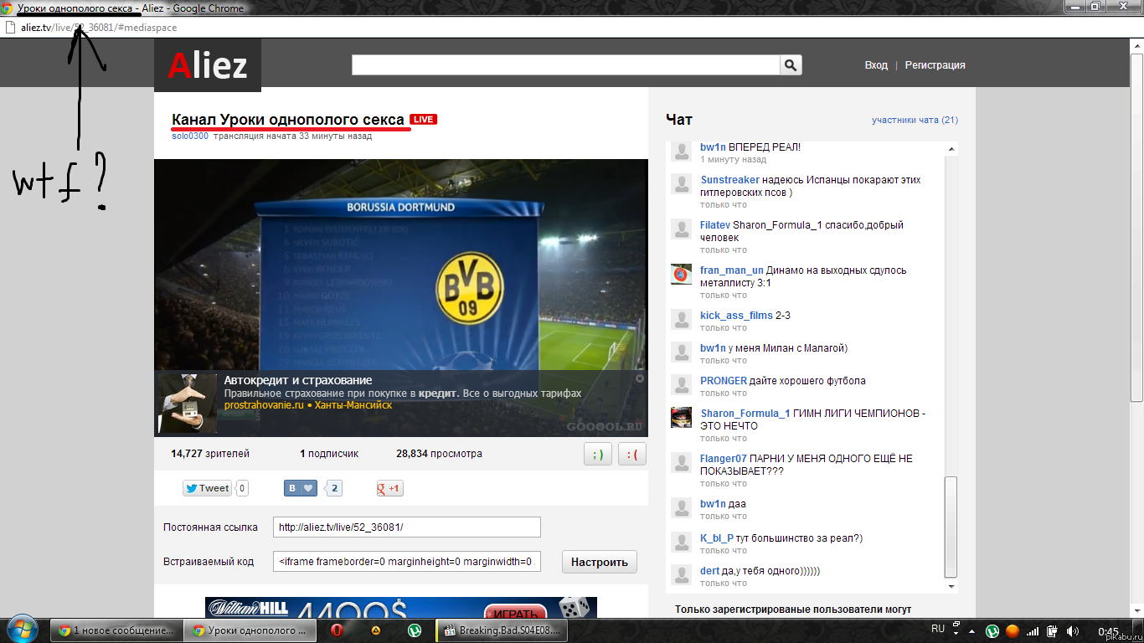The image size is (1144, 643).
Task: Open dert's username link in chat
Action: (x=709, y=571)
